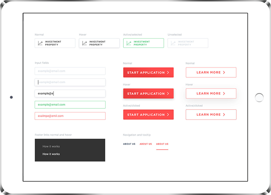Tap the tablet's round home button
Viewport: 271px width, 195px height.
(259, 98)
